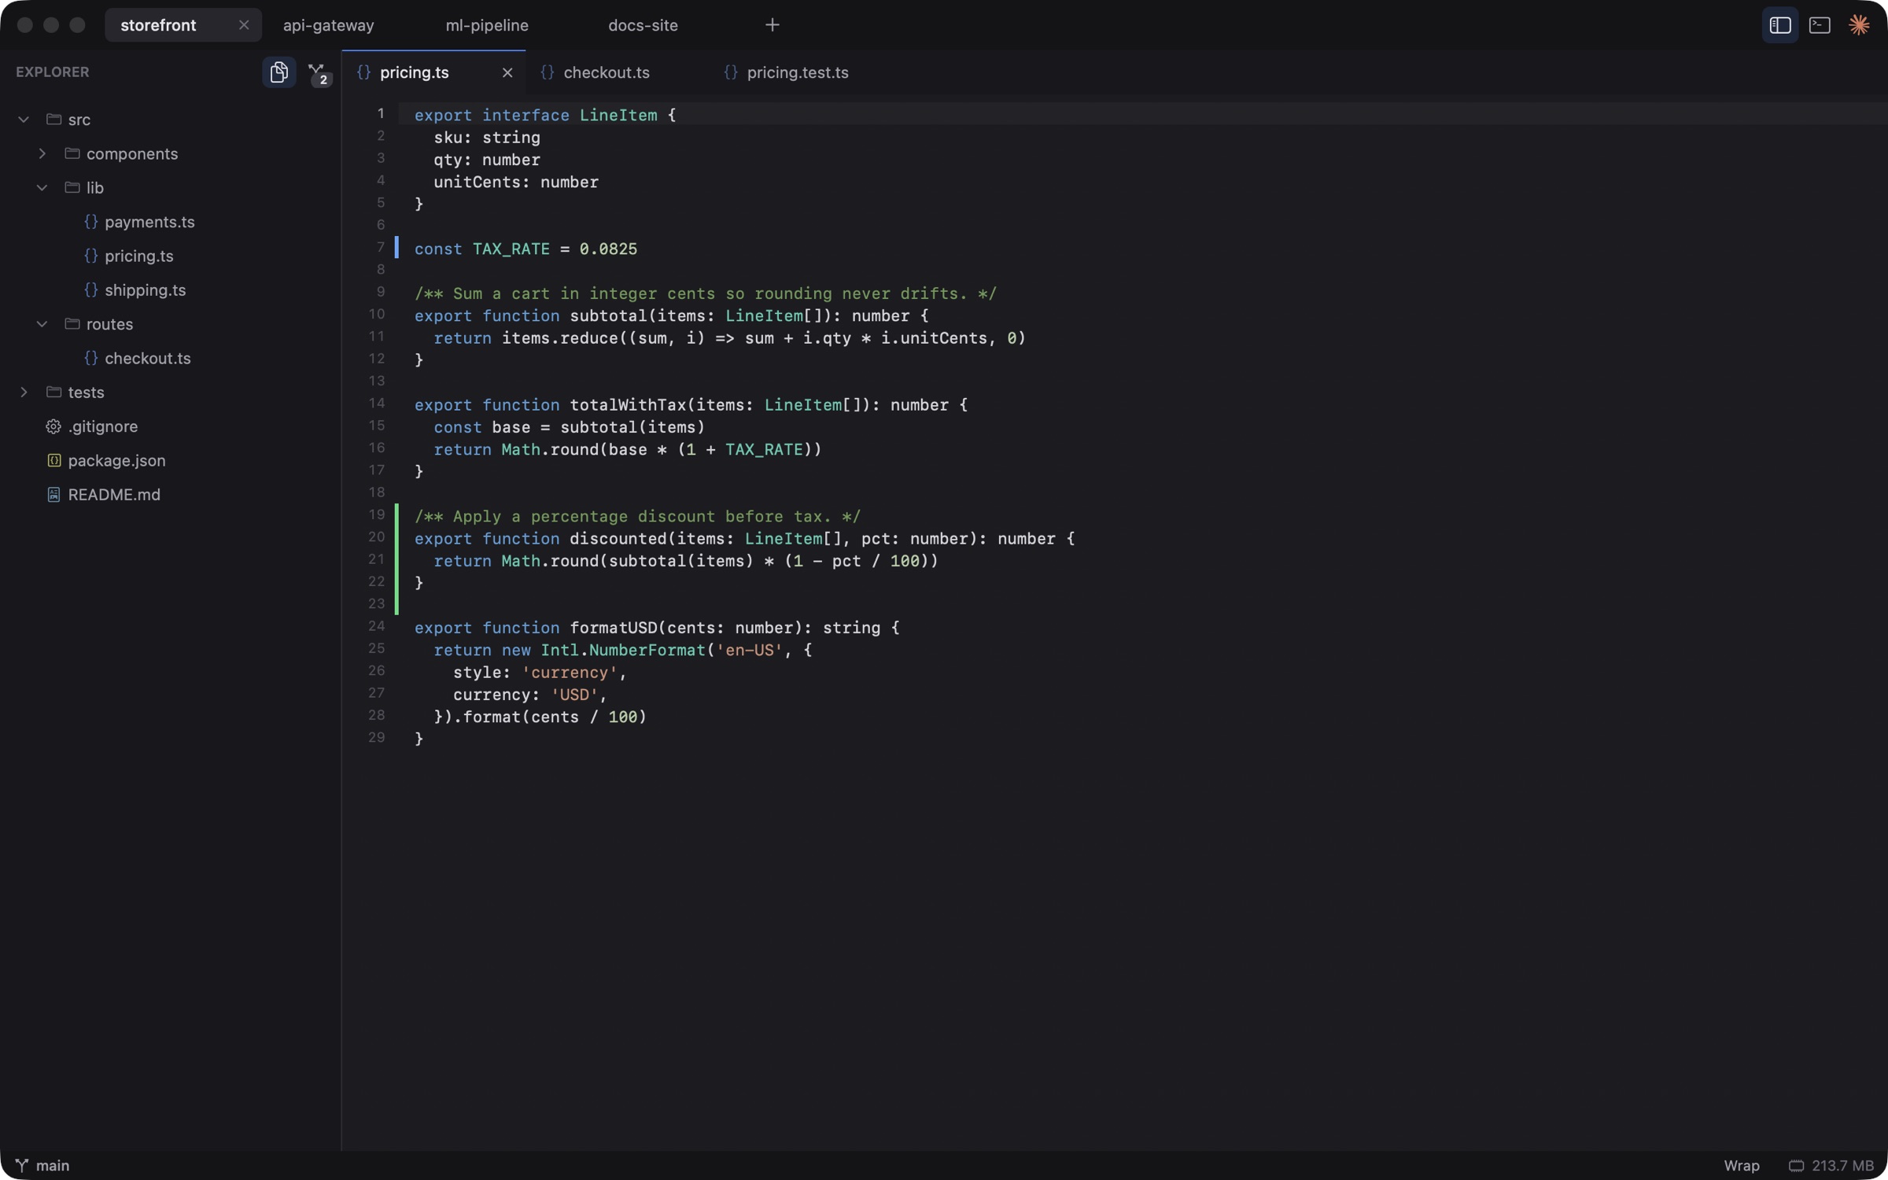Click the README.md file icon
This screenshot has height=1180, width=1888.
click(53, 494)
